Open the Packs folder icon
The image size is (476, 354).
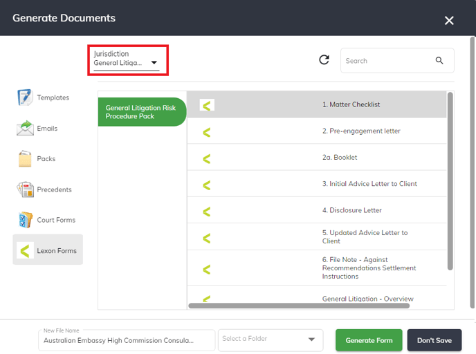click(25, 158)
